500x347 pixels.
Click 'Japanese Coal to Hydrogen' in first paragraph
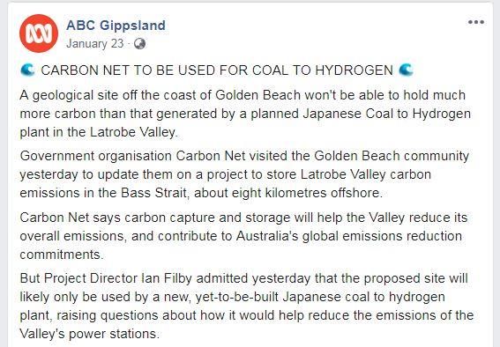coord(386,114)
